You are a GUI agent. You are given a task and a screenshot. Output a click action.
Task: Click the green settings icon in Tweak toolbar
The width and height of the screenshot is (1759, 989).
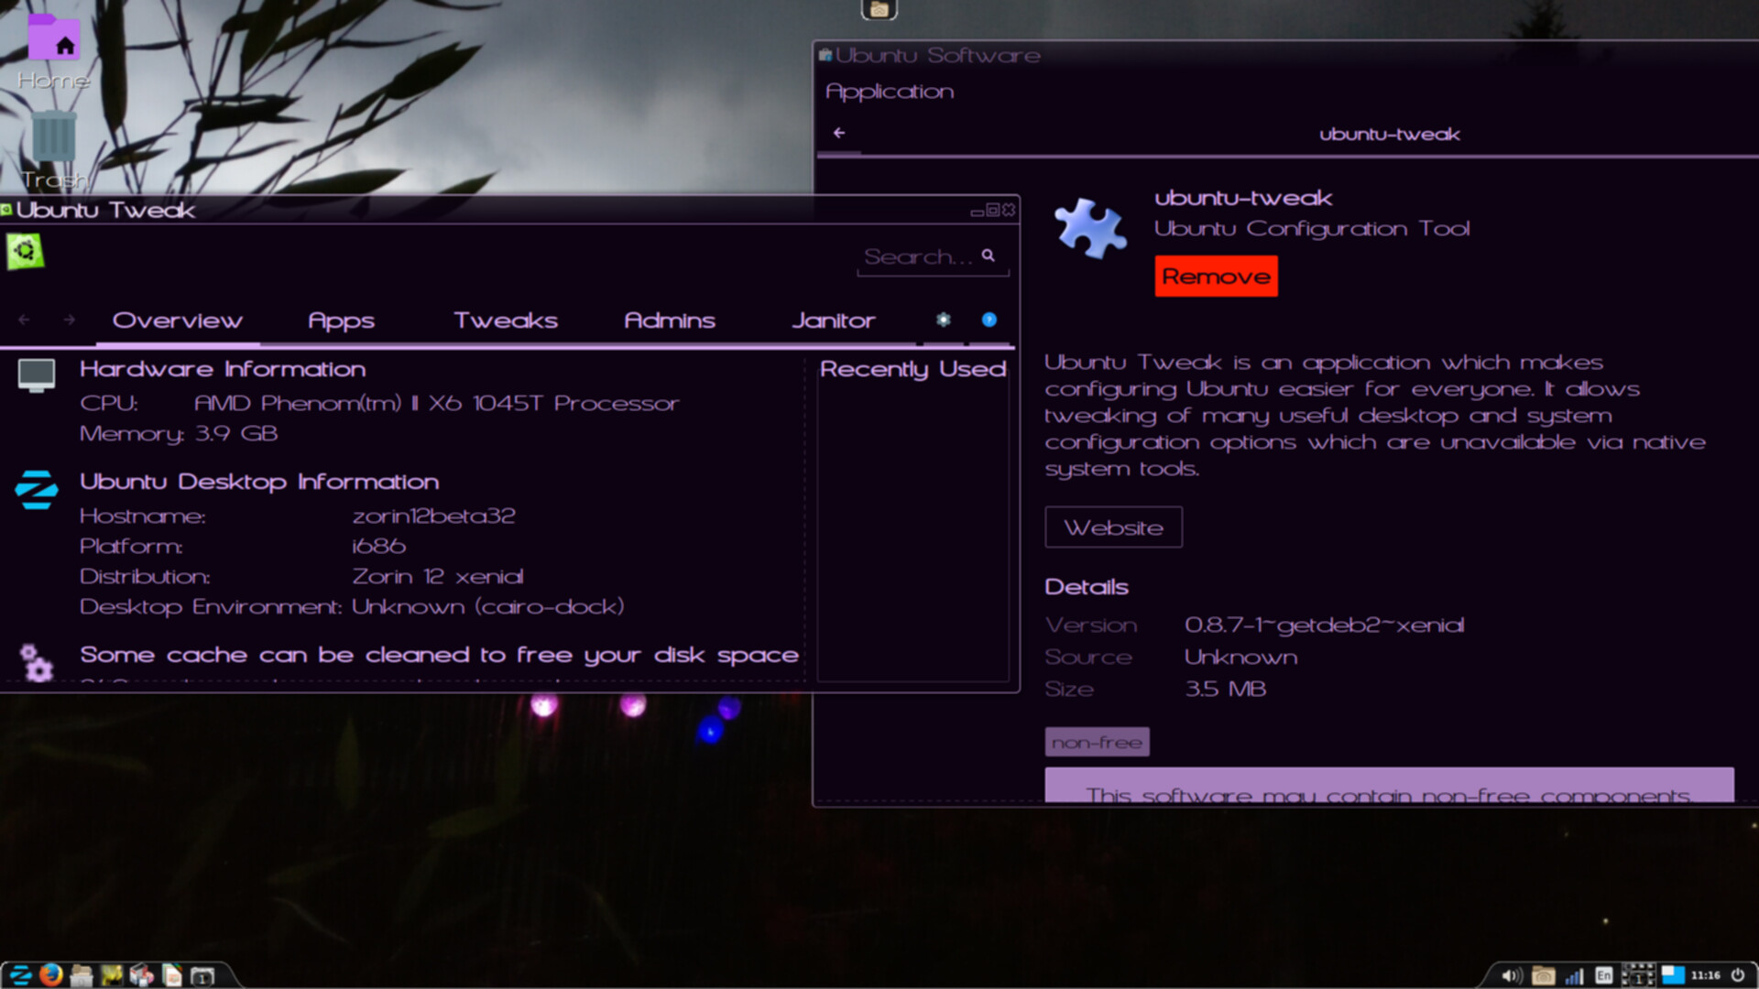[24, 251]
